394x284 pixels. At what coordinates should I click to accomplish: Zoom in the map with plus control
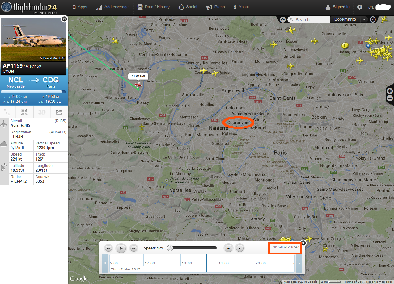[x=390, y=91]
